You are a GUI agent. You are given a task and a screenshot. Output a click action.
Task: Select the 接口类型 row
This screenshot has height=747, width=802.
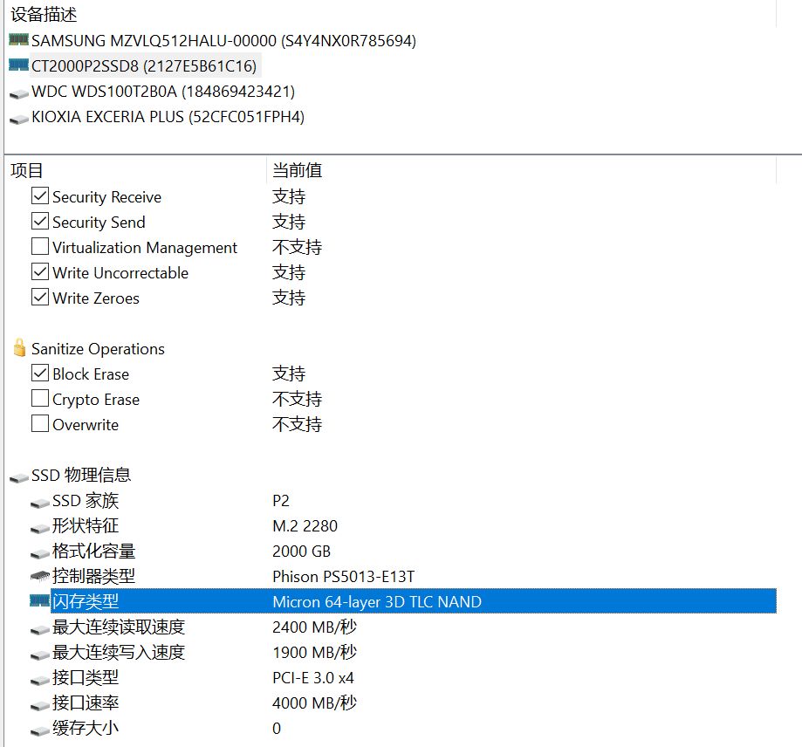(x=85, y=678)
